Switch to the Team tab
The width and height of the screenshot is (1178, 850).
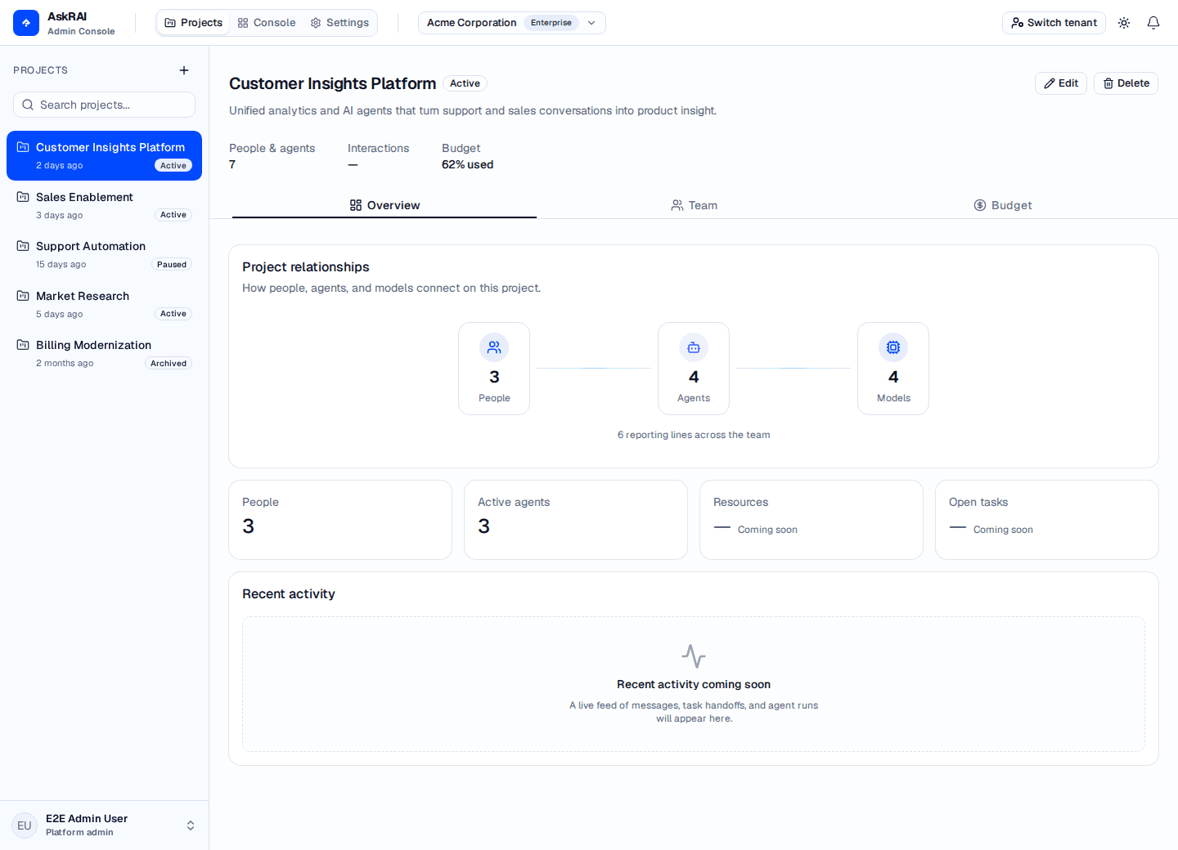click(694, 205)
